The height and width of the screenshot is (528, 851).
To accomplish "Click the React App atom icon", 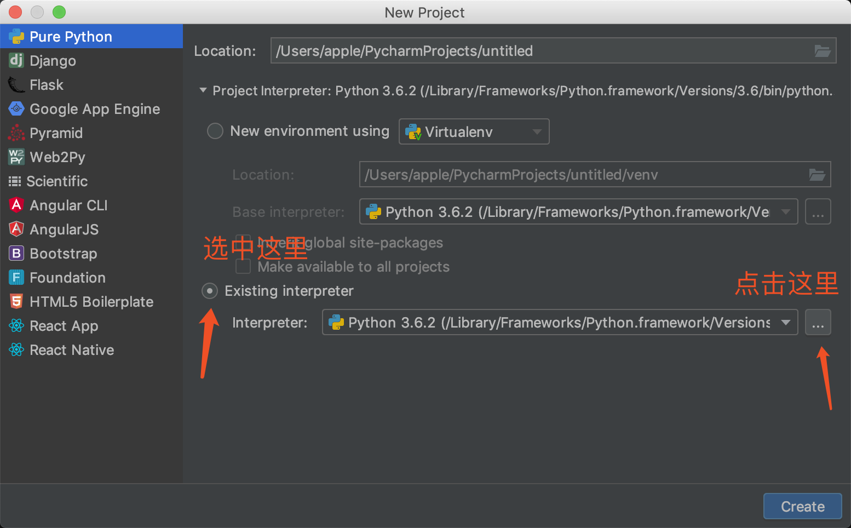I will click(x=16, y=326).
